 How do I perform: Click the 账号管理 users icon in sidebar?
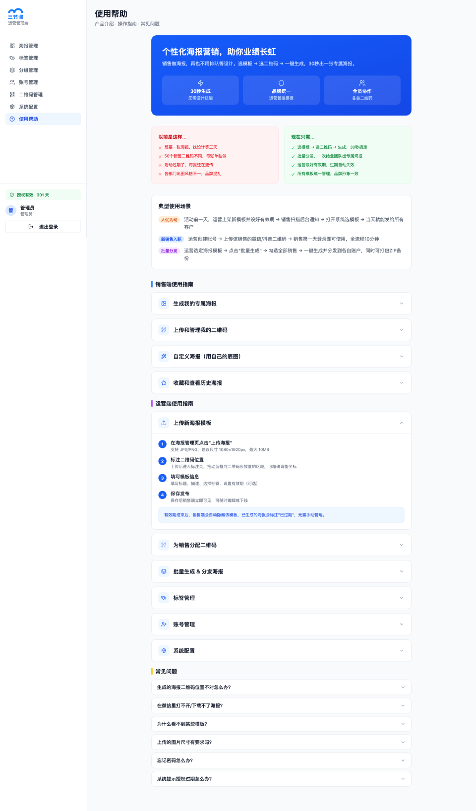click(12, 82)
